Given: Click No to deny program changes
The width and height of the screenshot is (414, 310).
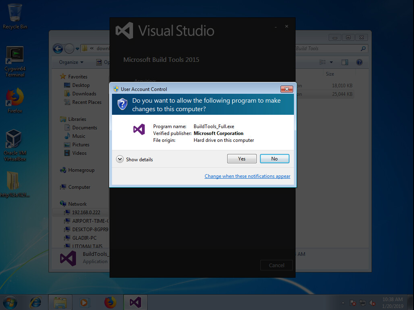Looking at the screenshot, I should pyautogui.click(x=275, y=159).
